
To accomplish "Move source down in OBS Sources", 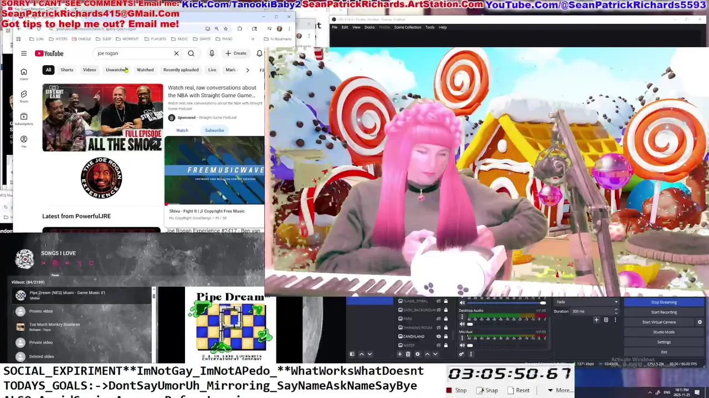I will coord(435,354).
